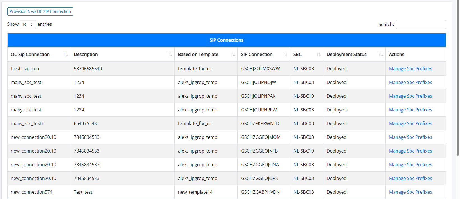The image size is (460, 199).
Task: Click the page vertical scrollbar thumb
Action: [x=458, y=78]
